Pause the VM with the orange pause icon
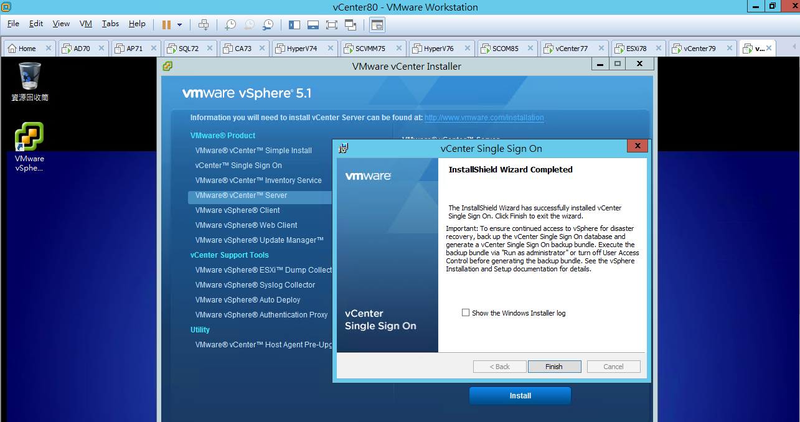Image resolution: width=800 pixels, height=422 pixels. tap(166, 25)
